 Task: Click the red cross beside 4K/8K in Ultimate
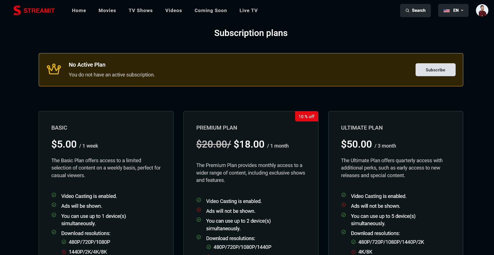(353, 251)
